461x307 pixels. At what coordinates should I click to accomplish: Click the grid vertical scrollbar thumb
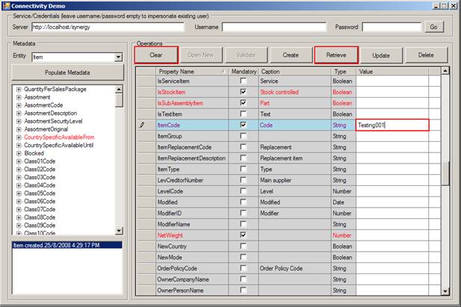(445, 173)
